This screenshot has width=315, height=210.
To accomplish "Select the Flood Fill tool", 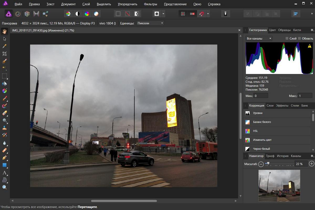I will pyautogui.click(x=4, y=84).
